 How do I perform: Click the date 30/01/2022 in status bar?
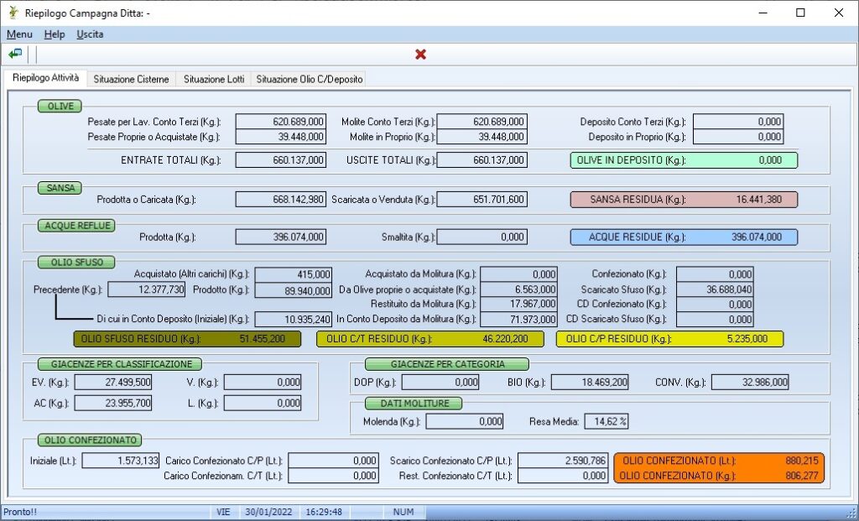(x=268, y=513)
